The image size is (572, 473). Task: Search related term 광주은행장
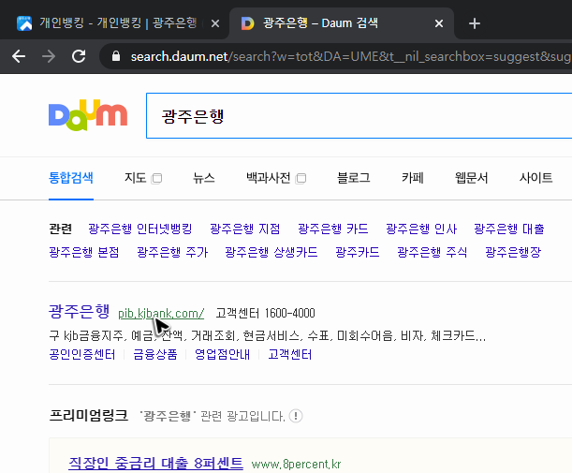(513, 252)
